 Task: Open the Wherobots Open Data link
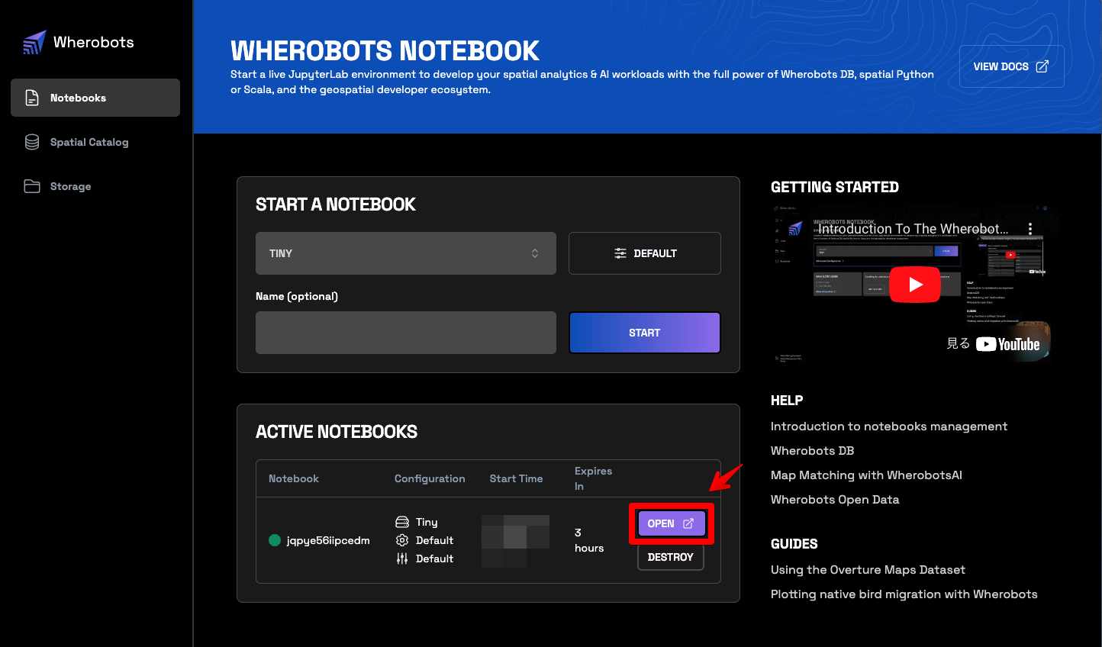tap(835, 500)
